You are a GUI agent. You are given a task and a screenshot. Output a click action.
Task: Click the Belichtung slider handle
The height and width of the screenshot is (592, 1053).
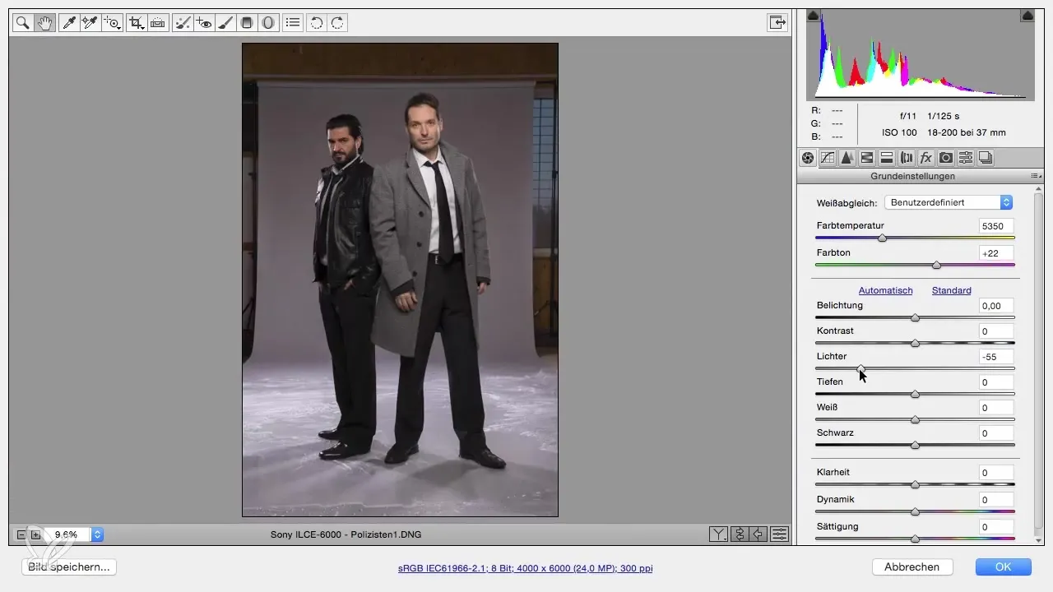pos(915,317)
